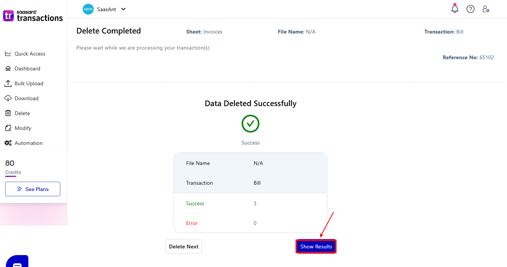Viewport: 507px width, 267px height.
Task: Open See Plans page
Action: pyautogui.click(x=32, y=189)
